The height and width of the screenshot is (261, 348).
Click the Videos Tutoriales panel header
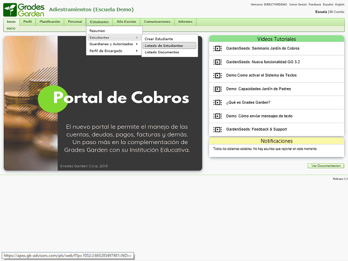click(x=277, y=39)
